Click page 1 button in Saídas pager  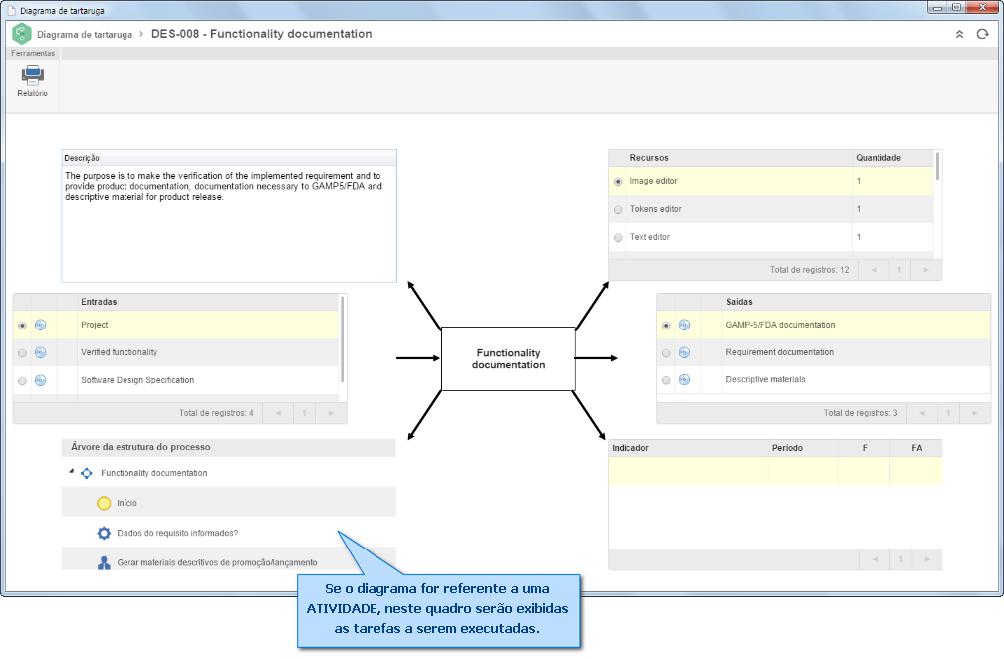pos(948,413)
